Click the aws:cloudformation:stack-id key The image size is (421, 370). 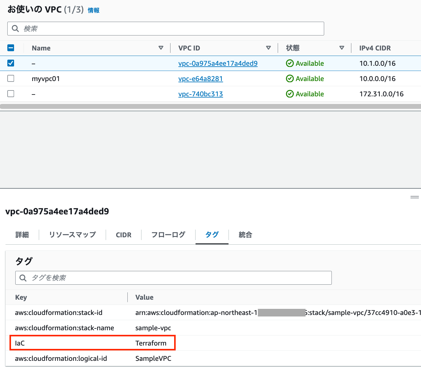tap(59, 313)
